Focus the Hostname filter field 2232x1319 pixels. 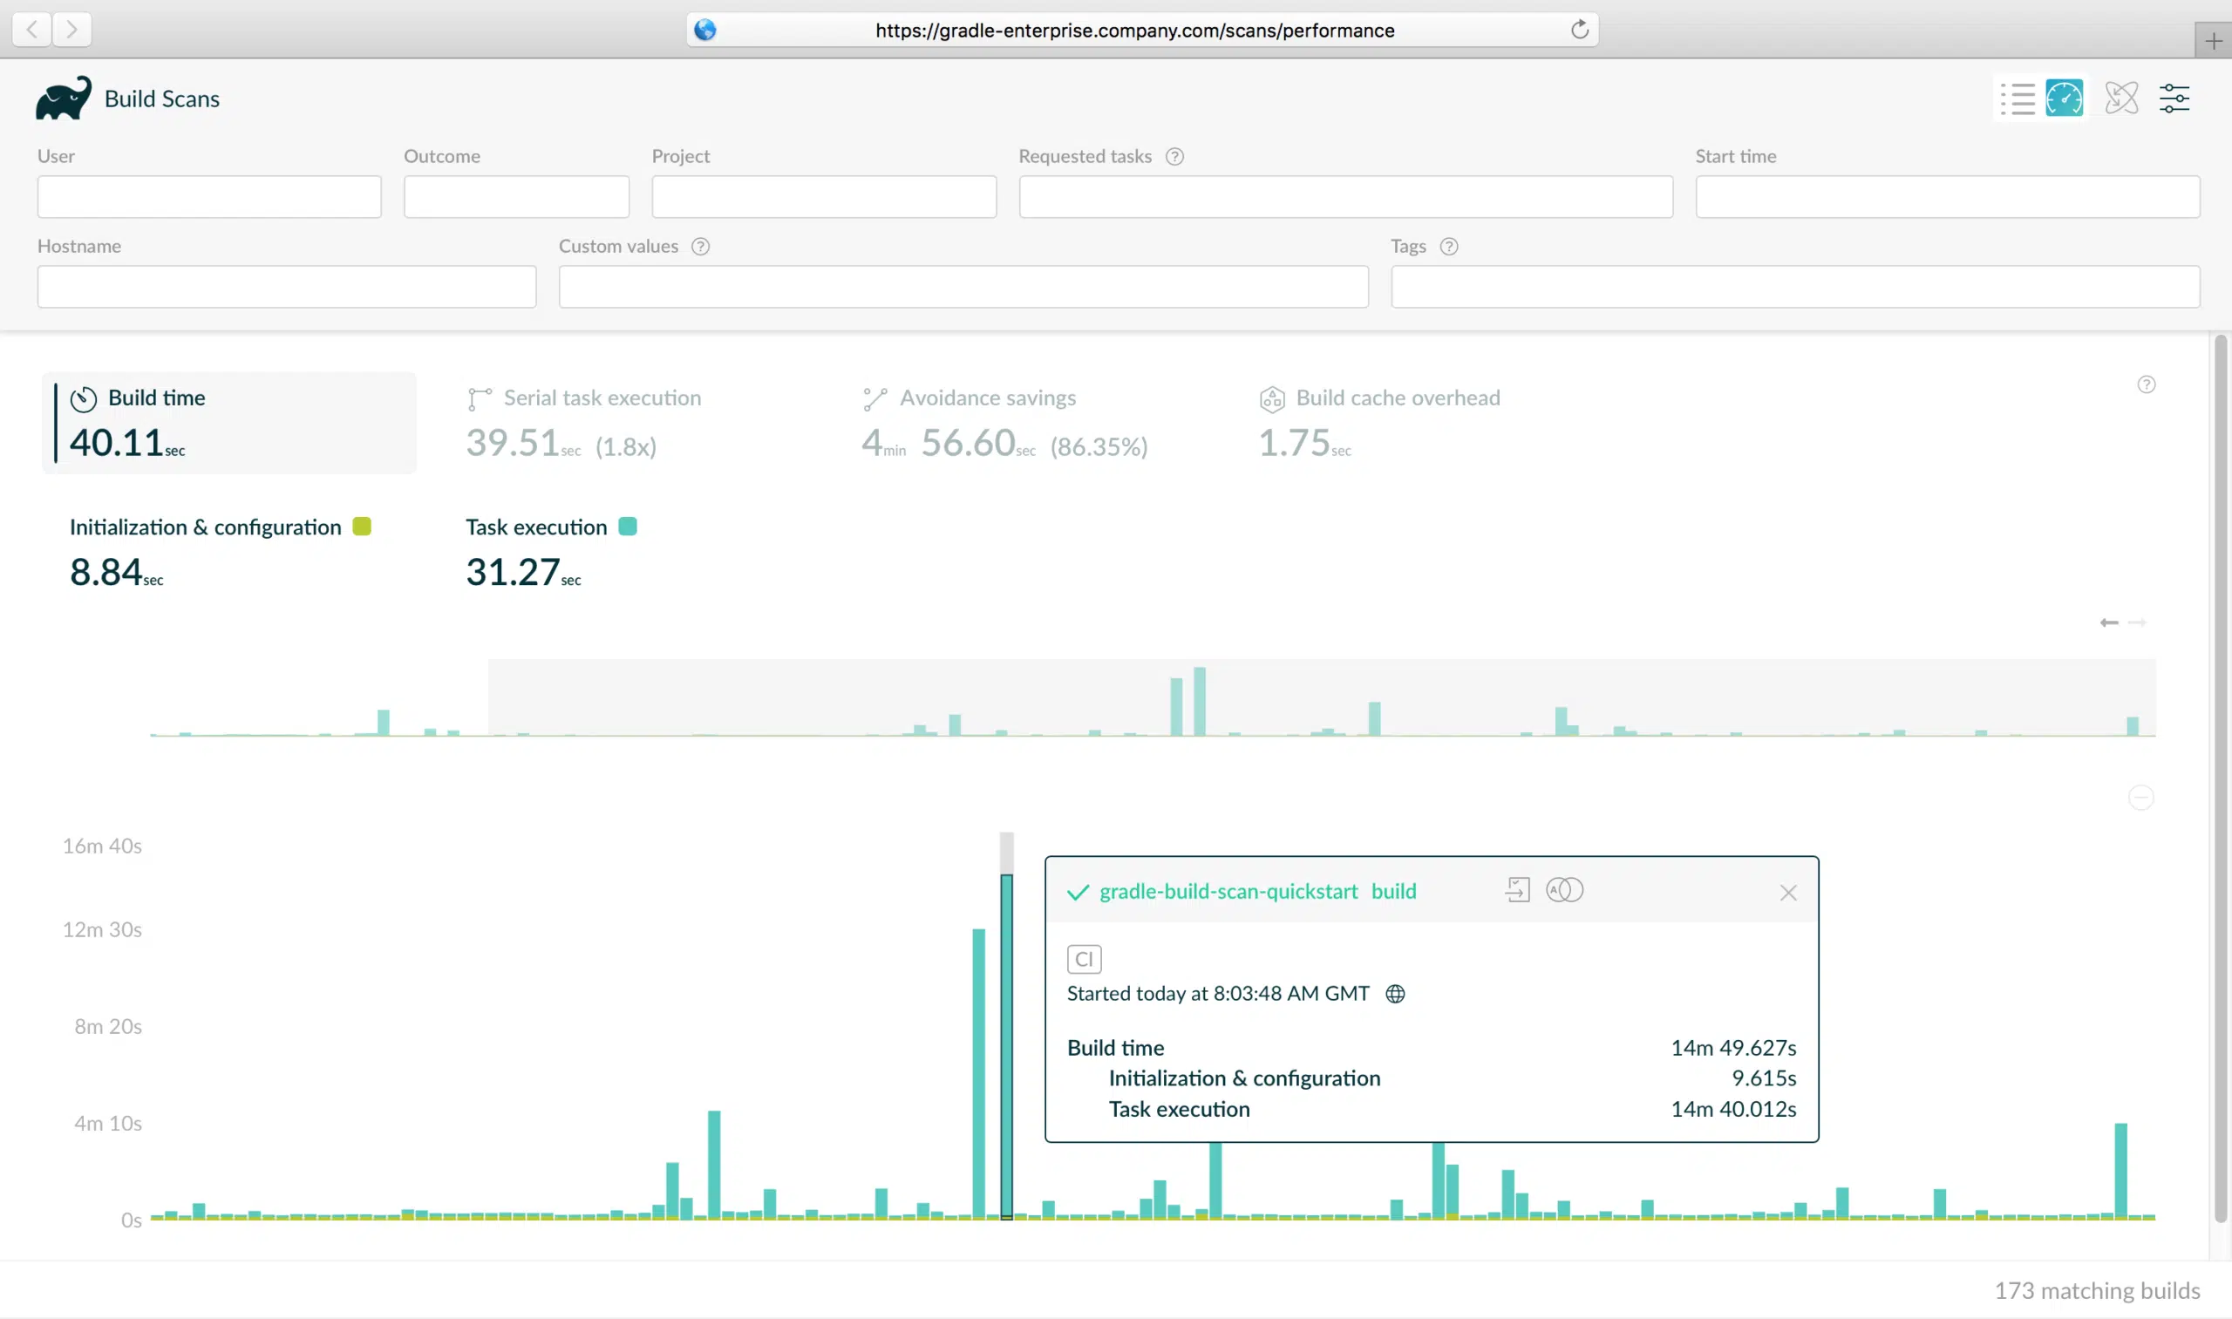[x=286, y=286]
